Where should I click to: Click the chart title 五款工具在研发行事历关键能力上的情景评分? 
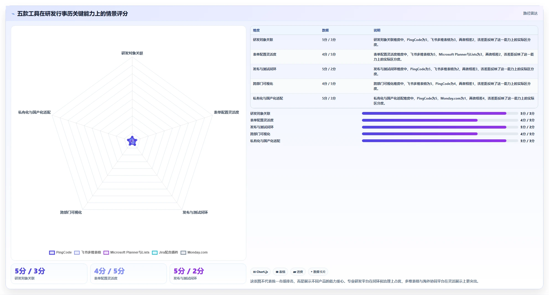(x=72, y=14)
